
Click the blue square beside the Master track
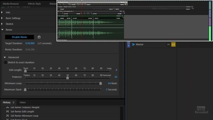pyautogui.click(x=128, y=46)
